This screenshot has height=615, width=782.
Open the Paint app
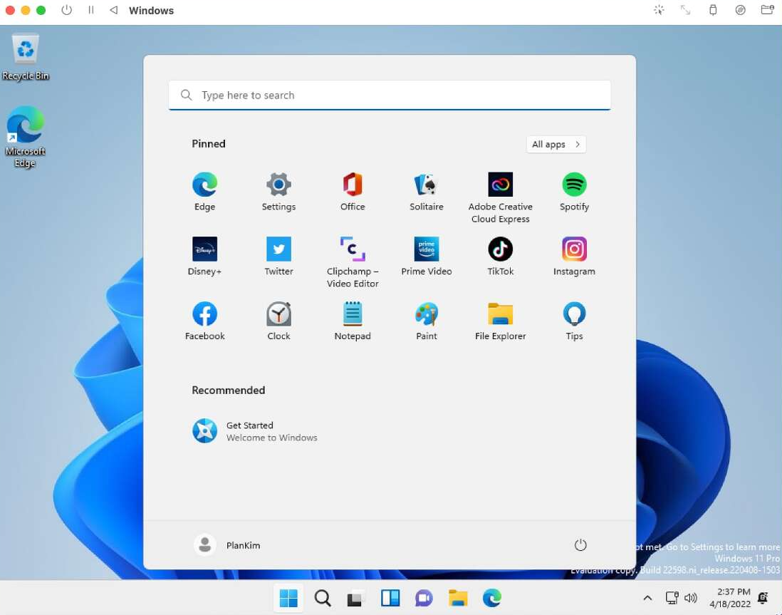(426, 321)
